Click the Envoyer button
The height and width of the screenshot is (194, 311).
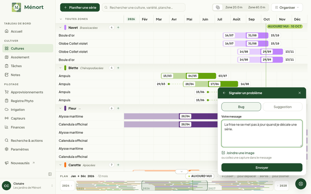pos(262,167)
